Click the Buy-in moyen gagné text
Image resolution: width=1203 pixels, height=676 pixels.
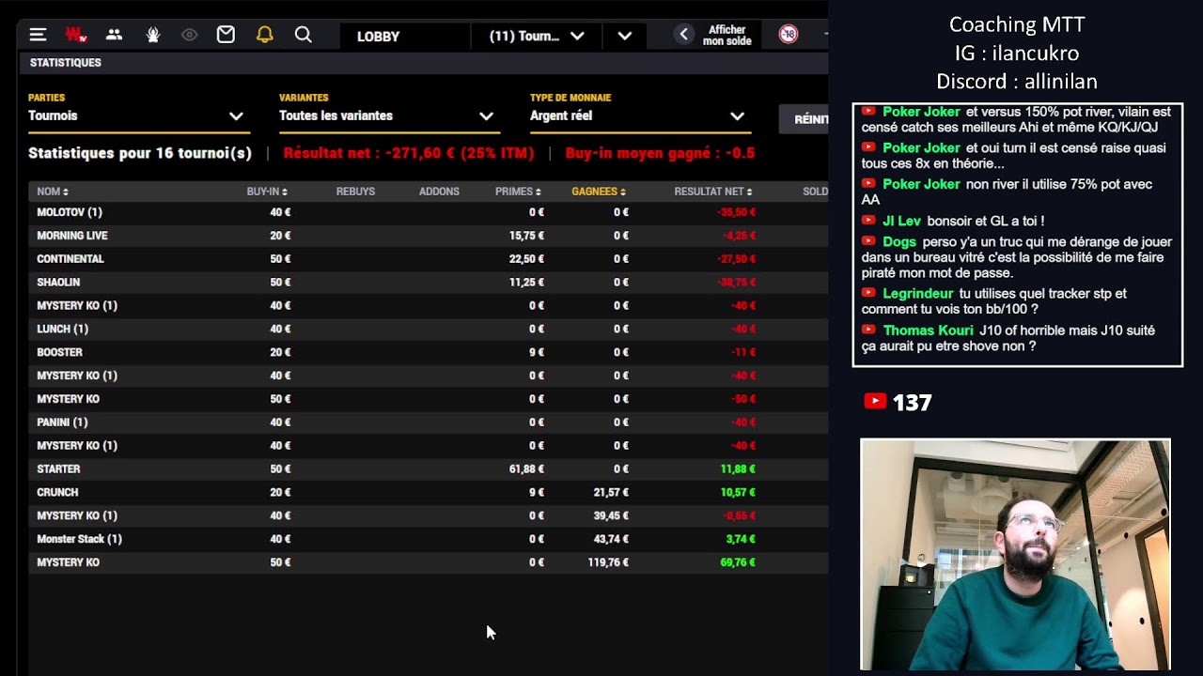(x=660, y=153)
